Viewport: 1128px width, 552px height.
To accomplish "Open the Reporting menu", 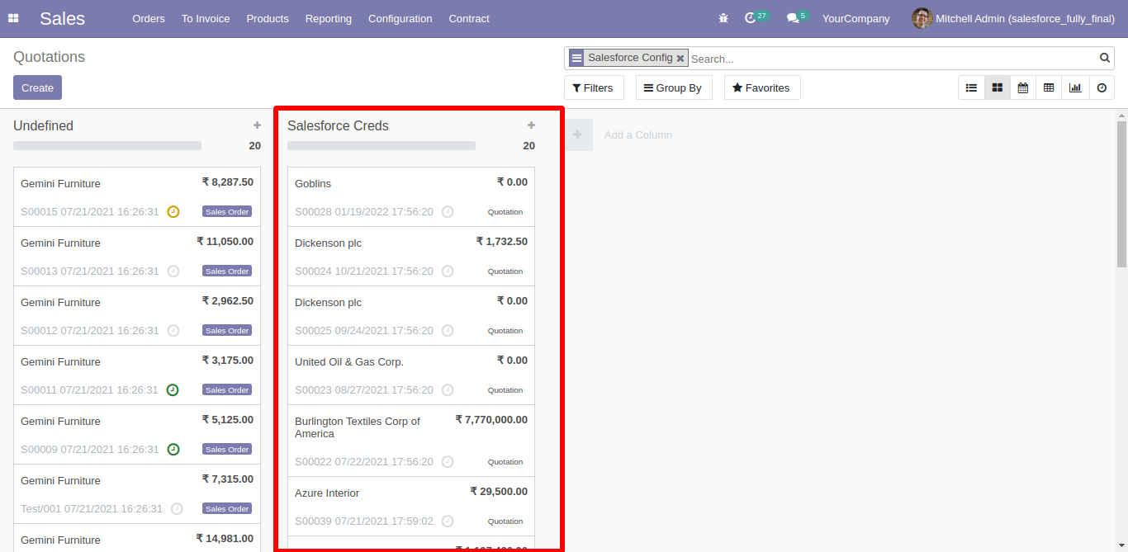I will 328,18.
